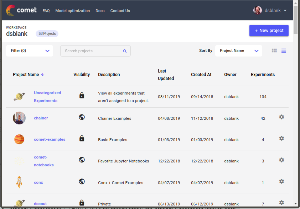Click lock icon on comet-examples row
The image size is (300, 209).
click(x=82, y=138)
